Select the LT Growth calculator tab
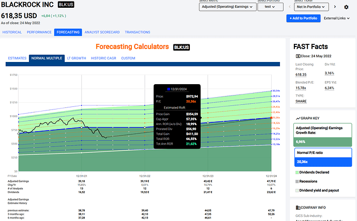The height and width of the screenshot is (221, 357). [x=77, y=58]
